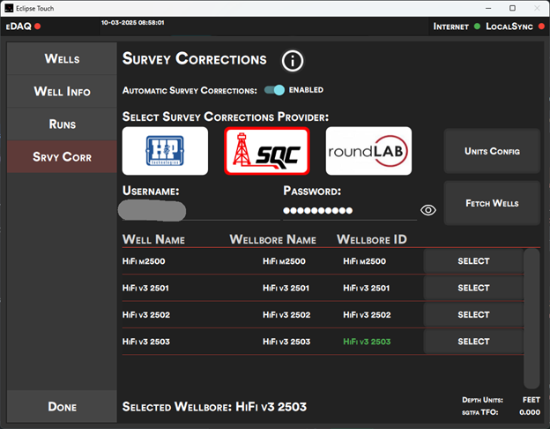Click the eDAQ red status indicator
Image resolution: width=550 pixels, height=429 pixels.
pyautogui.click(x=38, y=26)
